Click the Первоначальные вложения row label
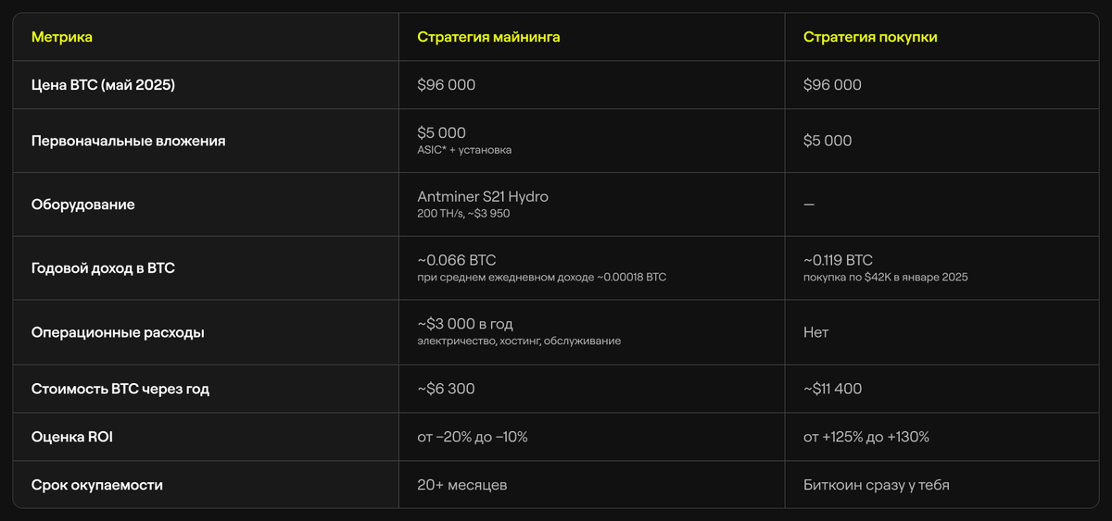 point(128,141)
